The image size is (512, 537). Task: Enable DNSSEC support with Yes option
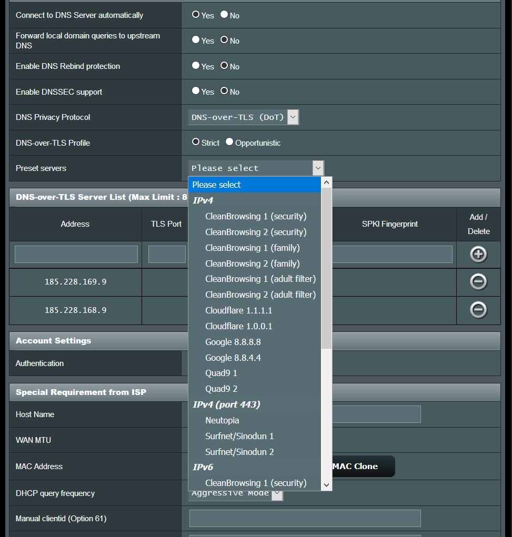[x=196, y=91]
